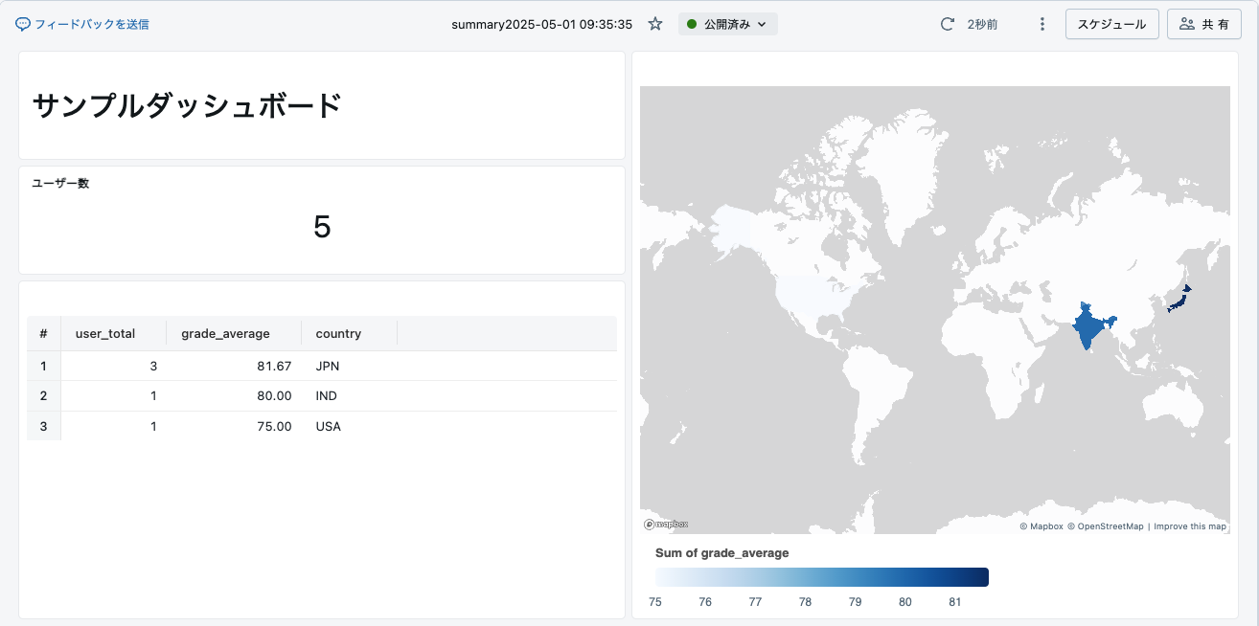Viewport: 1259px width, 626px height.
Task: Open the three-dot kebab menu
Action: [1042, 24]
